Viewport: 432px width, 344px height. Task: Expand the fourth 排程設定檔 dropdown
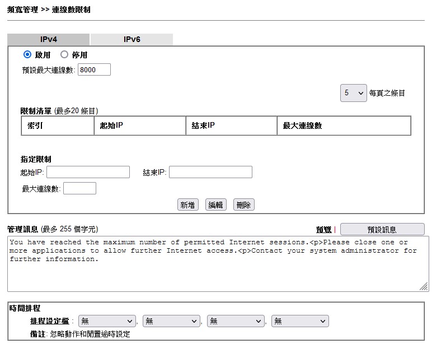click(300, 321)
